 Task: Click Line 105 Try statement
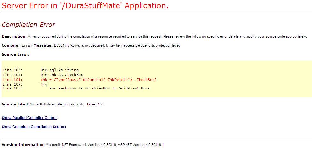(x=25, y=84)
